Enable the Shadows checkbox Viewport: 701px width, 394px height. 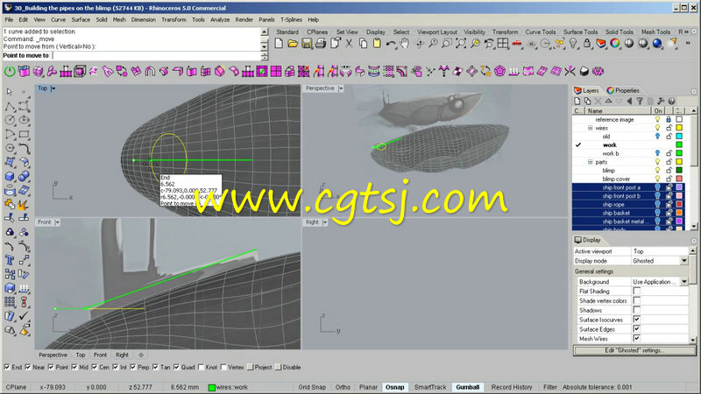pos(637,310)
